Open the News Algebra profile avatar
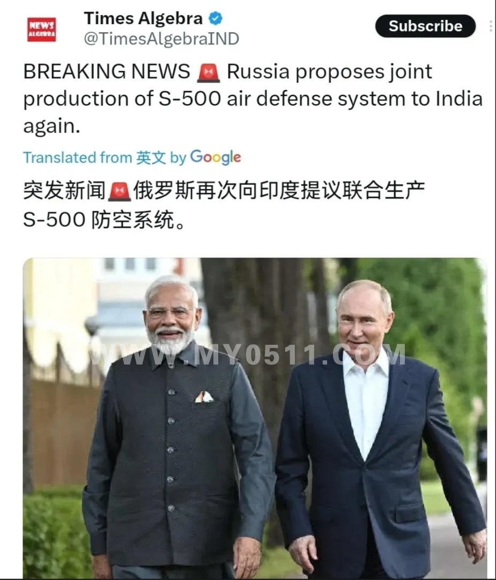Image resolution: width=496 pixels, height=580 pixels. (41, 30)
